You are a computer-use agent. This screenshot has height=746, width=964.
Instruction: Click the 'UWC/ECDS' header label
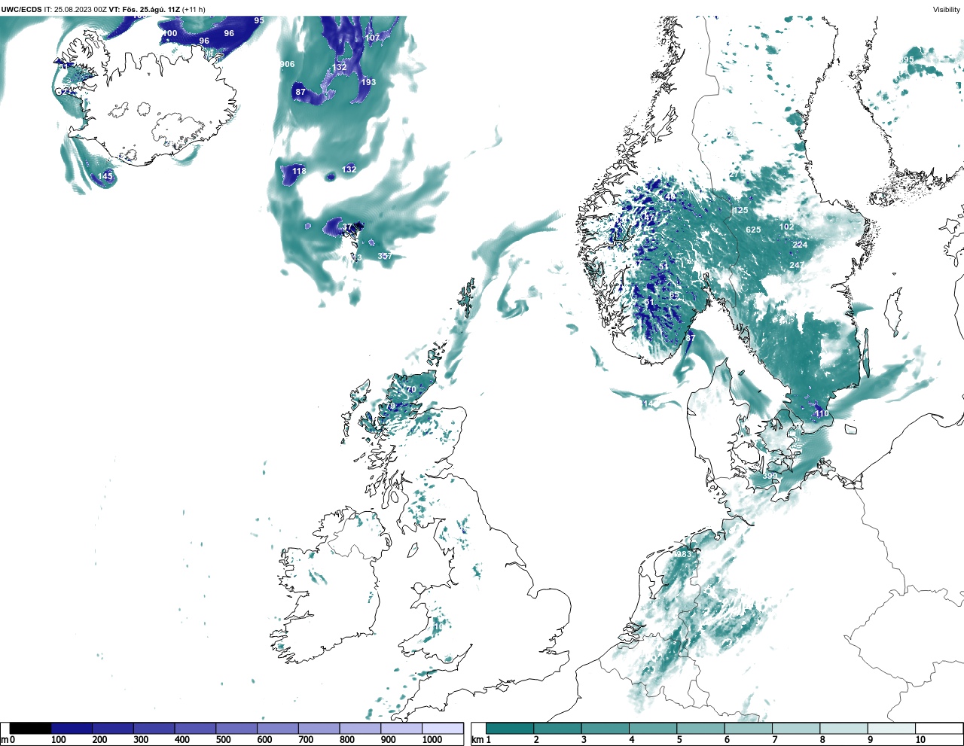point(21,10)
